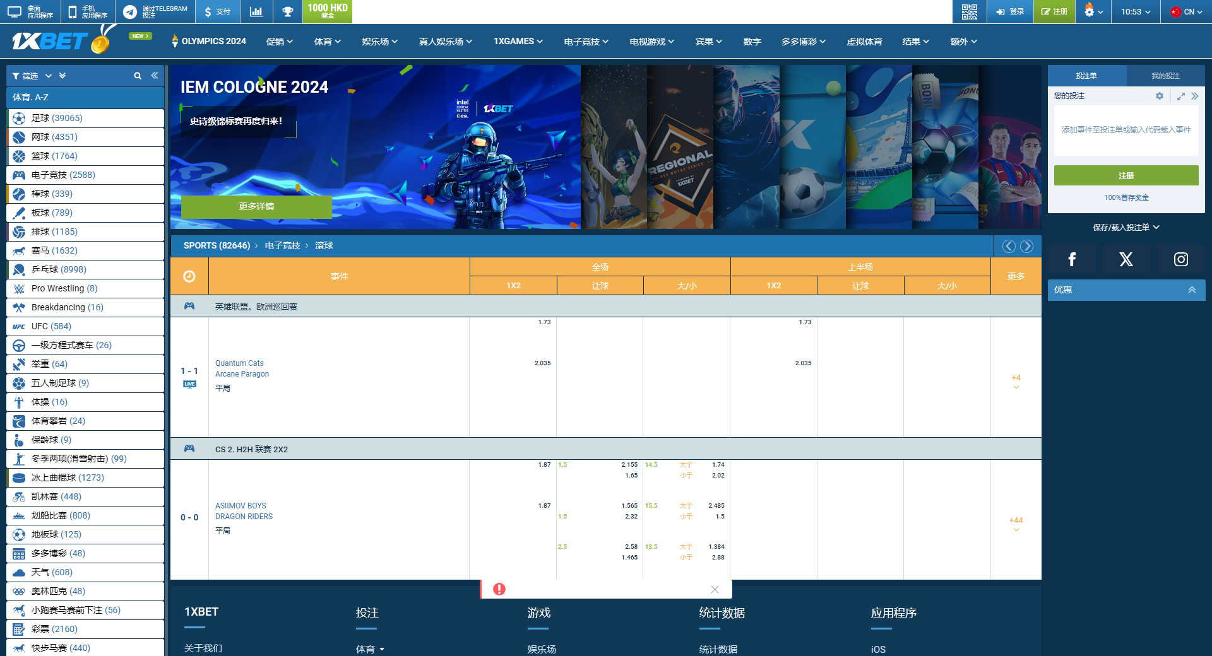
Task: Click the 2.155 handicap odds
Action: tap(629, 465)
